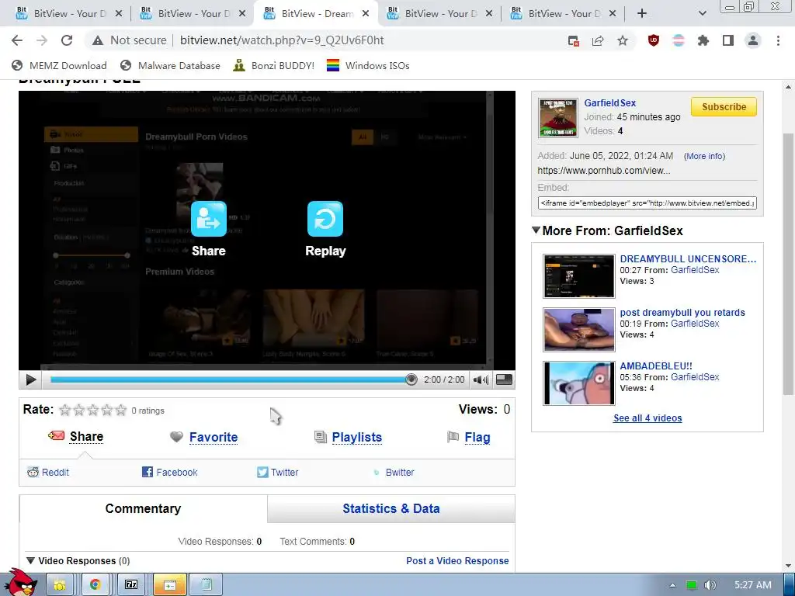
Task: Open the Chrome profile avatar
Action: click(753, 40)
